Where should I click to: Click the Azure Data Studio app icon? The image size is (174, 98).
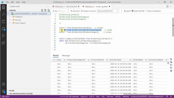click(x=2, y=2)
